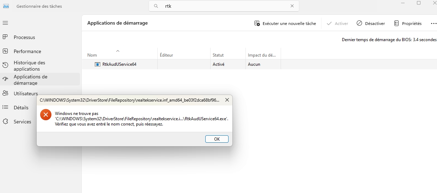The width and height of the screenshot is (437, 193).
Task: Click OK in the error dialog
Action: tap(217, 139)
